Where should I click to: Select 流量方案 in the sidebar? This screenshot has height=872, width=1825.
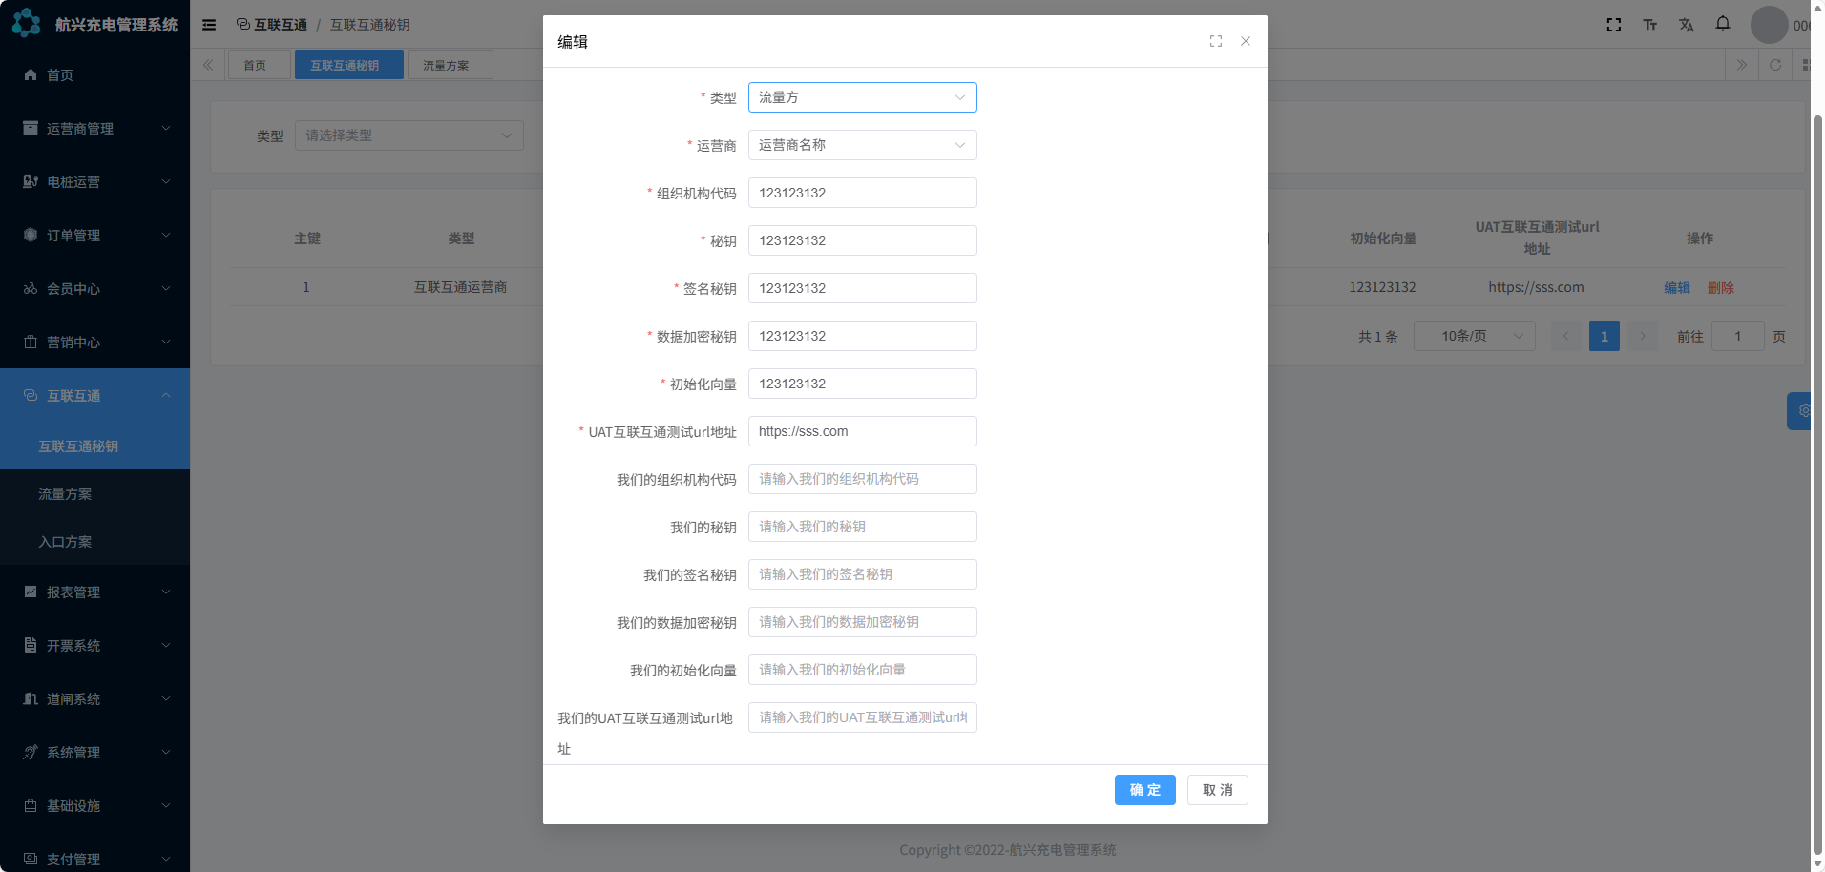coord(65,494)
